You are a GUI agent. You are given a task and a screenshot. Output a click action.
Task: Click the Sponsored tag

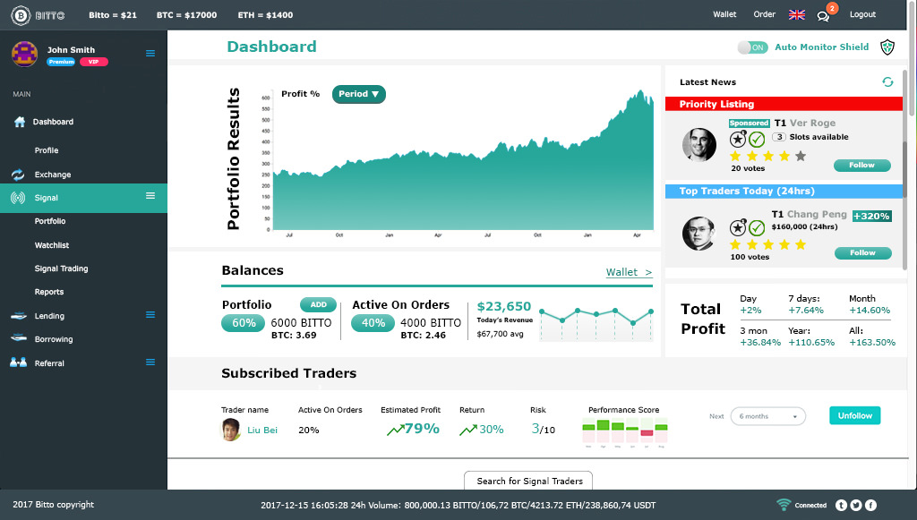pos(749,124)
